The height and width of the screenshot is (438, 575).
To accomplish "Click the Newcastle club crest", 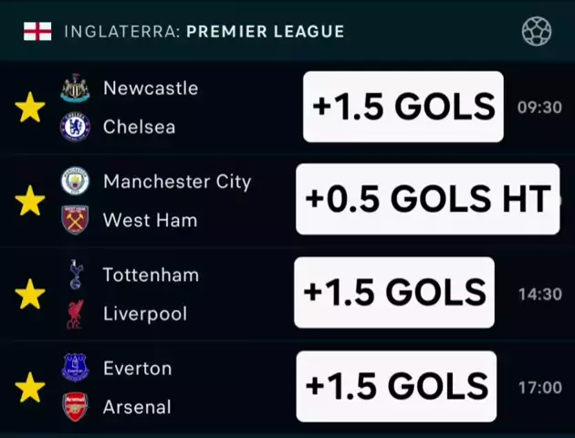I will pyautogui.click(x=75, y=89).
